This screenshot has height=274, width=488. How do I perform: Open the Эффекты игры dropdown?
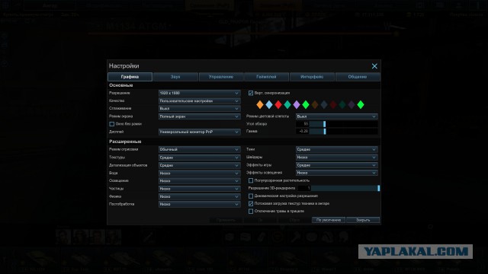point(337,165)
